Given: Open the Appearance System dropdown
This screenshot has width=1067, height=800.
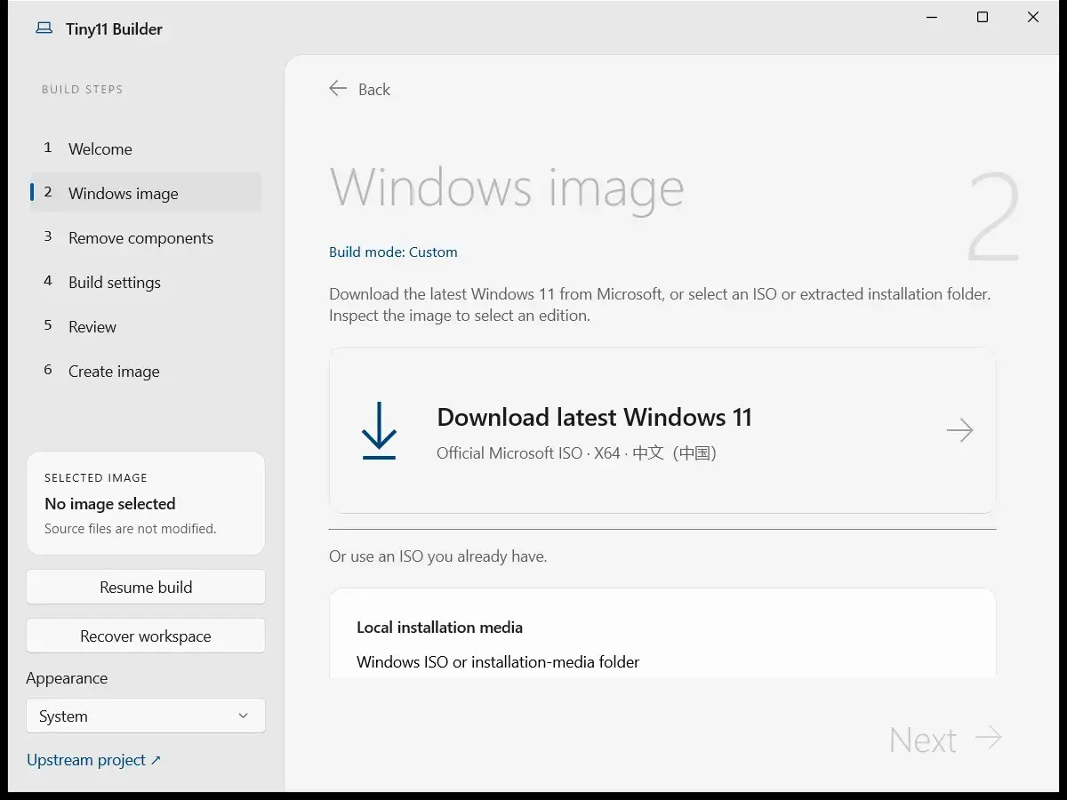Looking at the screenshot, I should point(146,716).
